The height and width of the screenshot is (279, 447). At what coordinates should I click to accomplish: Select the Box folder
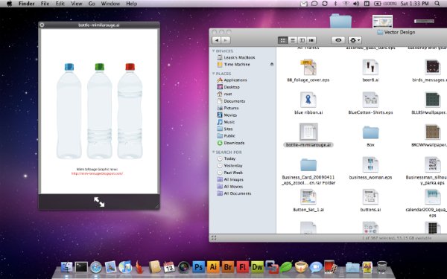370,135
